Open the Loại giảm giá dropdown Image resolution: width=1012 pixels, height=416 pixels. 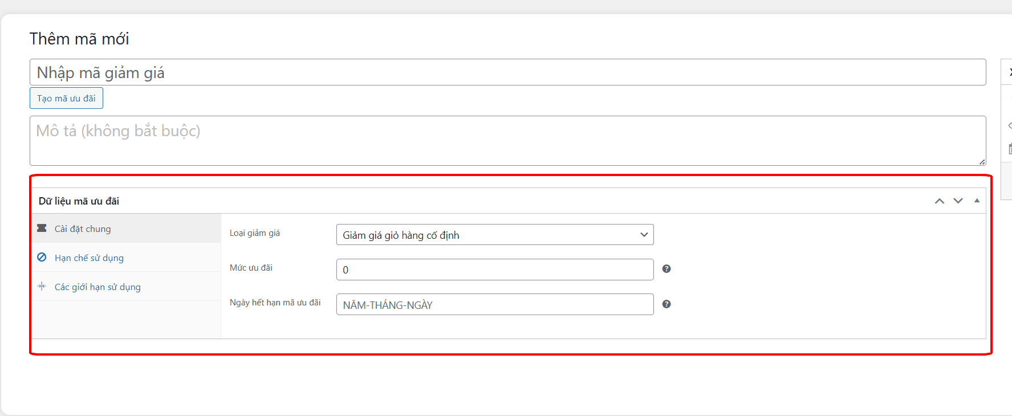click(x=494, y=235)
